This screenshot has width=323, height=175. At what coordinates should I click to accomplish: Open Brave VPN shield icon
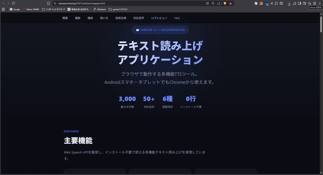click(x=314, y=3)
